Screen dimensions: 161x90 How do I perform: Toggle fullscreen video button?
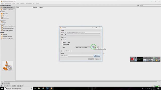(13, 86)
